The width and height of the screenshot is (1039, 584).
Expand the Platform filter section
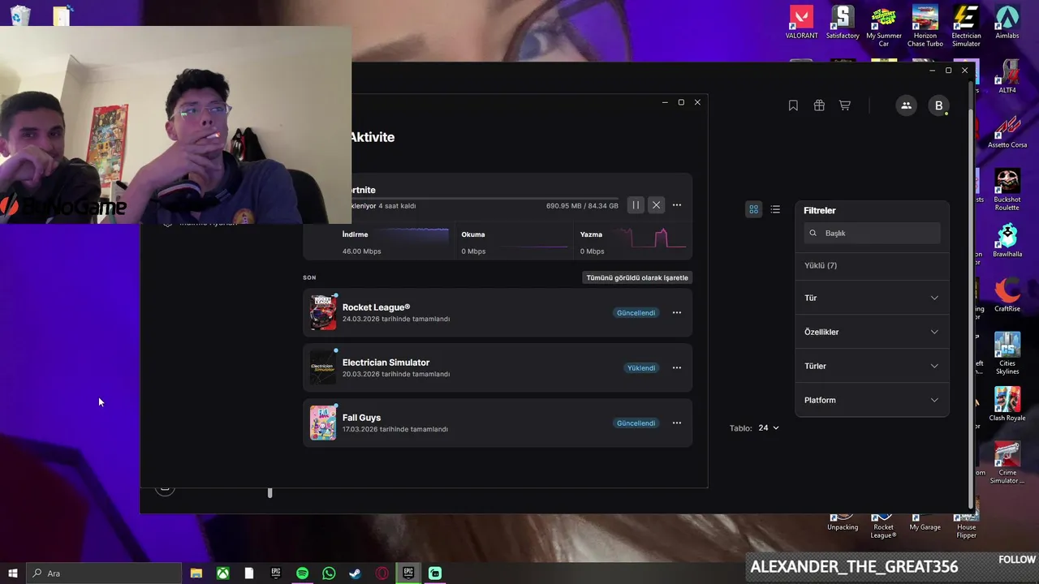click(x=872, y=400)
